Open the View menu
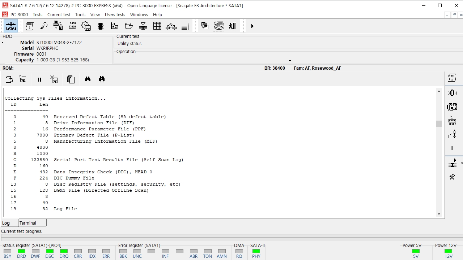This screenshot has width=463, height=260. [x=95, y=14]
